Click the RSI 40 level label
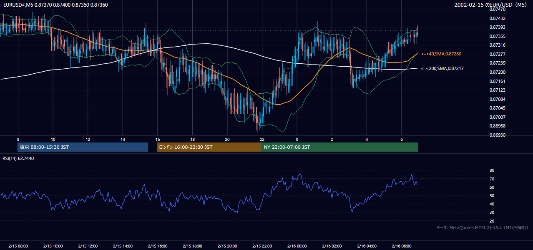The height and width of the screenshot is (250, 533). [x=492, y=204]
